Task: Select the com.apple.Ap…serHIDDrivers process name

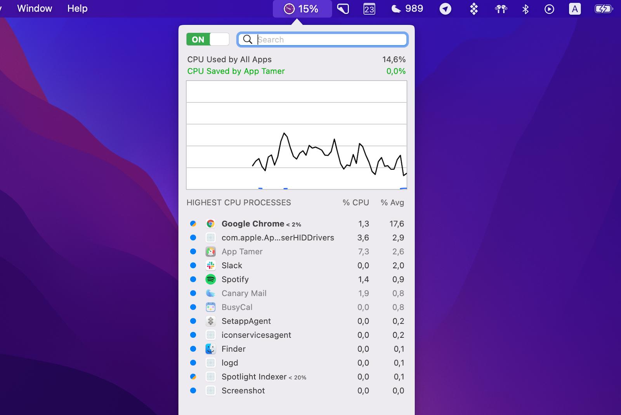Action: pos(278,238)
